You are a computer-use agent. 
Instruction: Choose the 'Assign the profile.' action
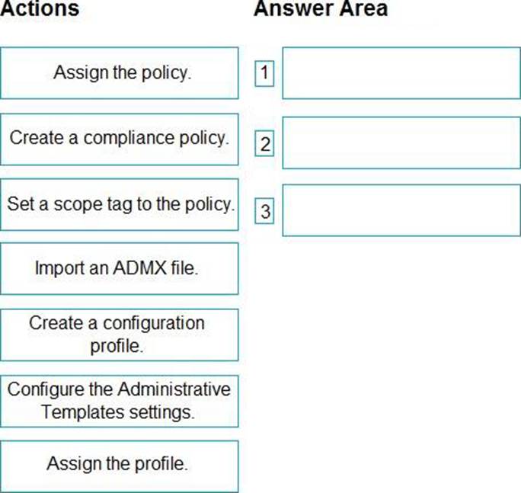[x=120, y=466]
